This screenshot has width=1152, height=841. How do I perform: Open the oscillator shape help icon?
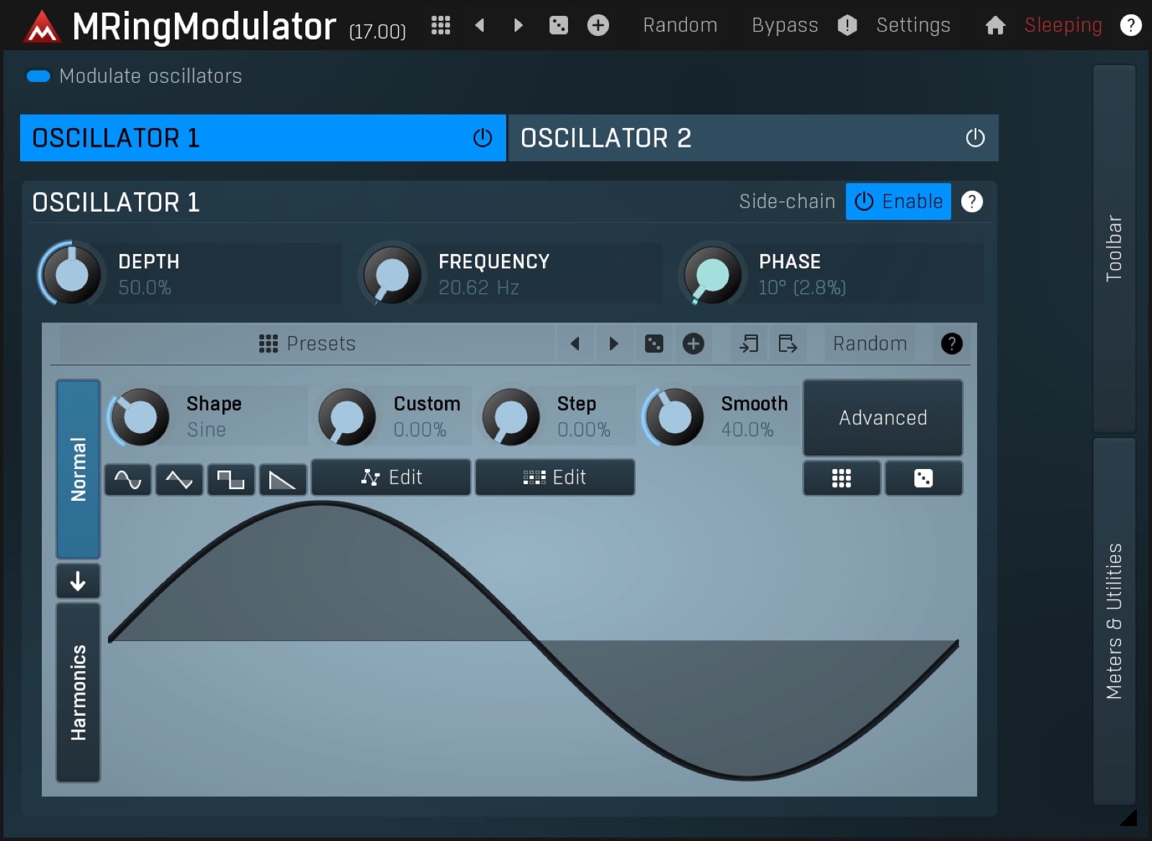coord(951,343)
